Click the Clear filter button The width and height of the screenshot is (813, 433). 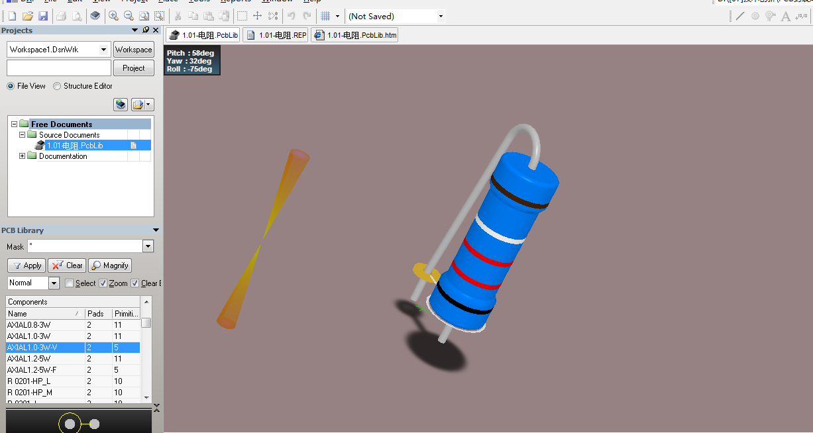[67, 265]
